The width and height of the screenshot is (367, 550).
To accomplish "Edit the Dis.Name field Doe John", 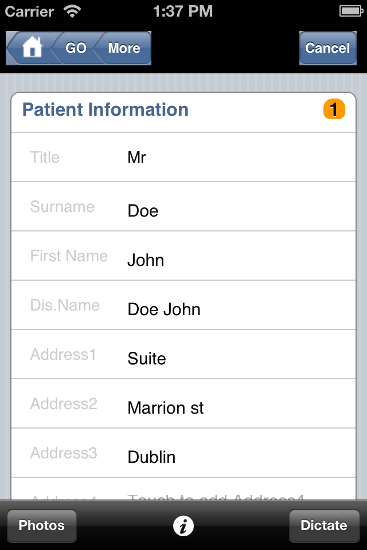I will (x=183, y=305).
